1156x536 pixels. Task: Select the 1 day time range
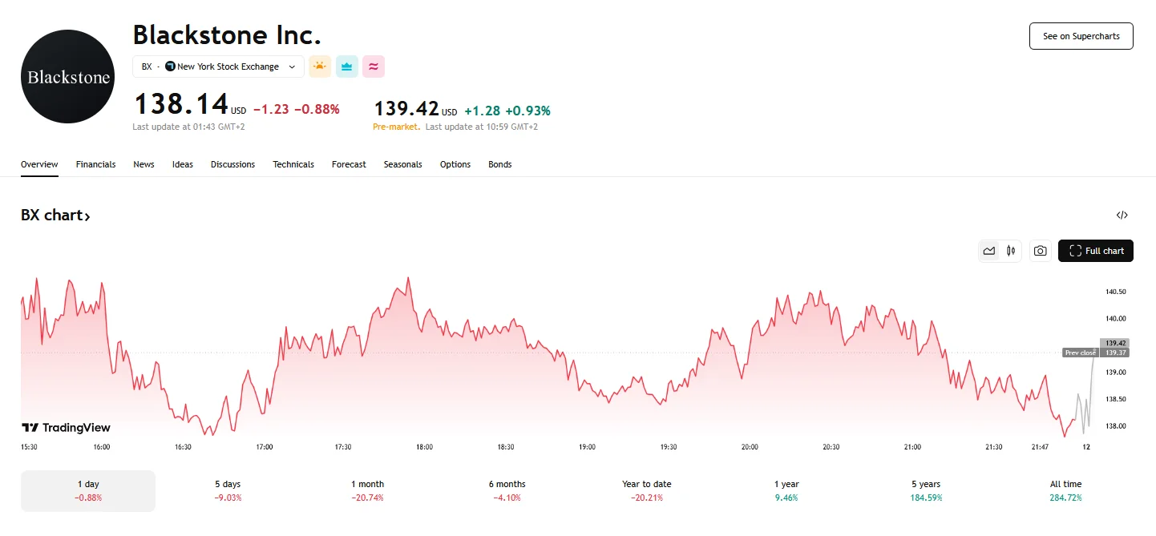88,490
